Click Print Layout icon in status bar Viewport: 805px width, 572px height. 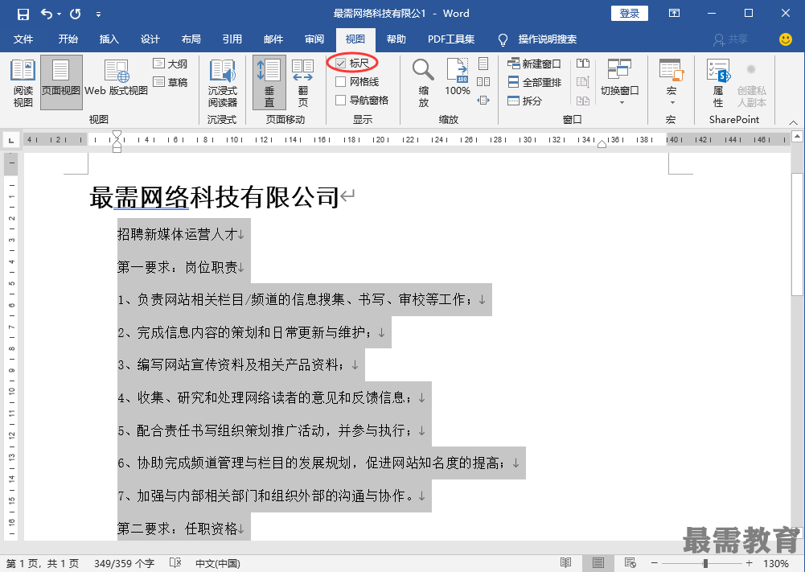(598, 563)
